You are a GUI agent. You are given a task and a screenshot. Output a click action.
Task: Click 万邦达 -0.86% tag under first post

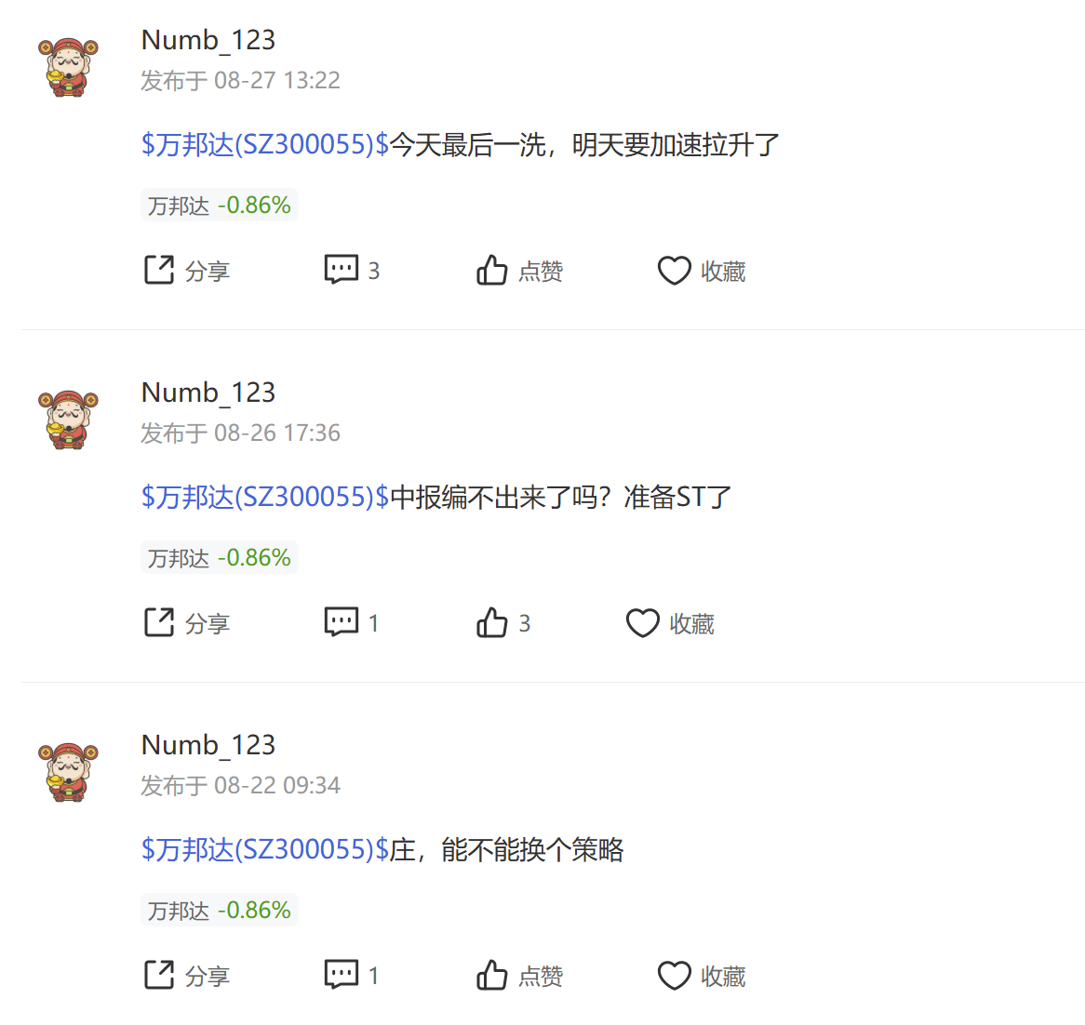pos(220,205)
